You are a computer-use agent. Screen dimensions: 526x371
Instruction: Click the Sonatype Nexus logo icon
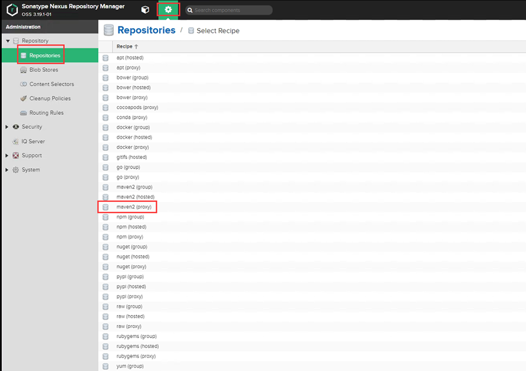tap(11, 10)
